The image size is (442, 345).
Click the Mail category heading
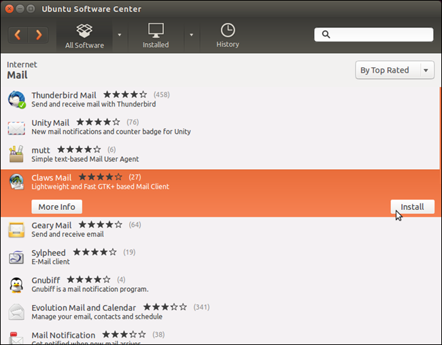tap(17, 75)
